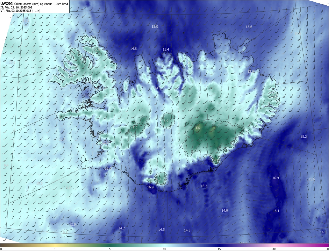
Task: Click the color scale tick label 10
Action: 164,249
